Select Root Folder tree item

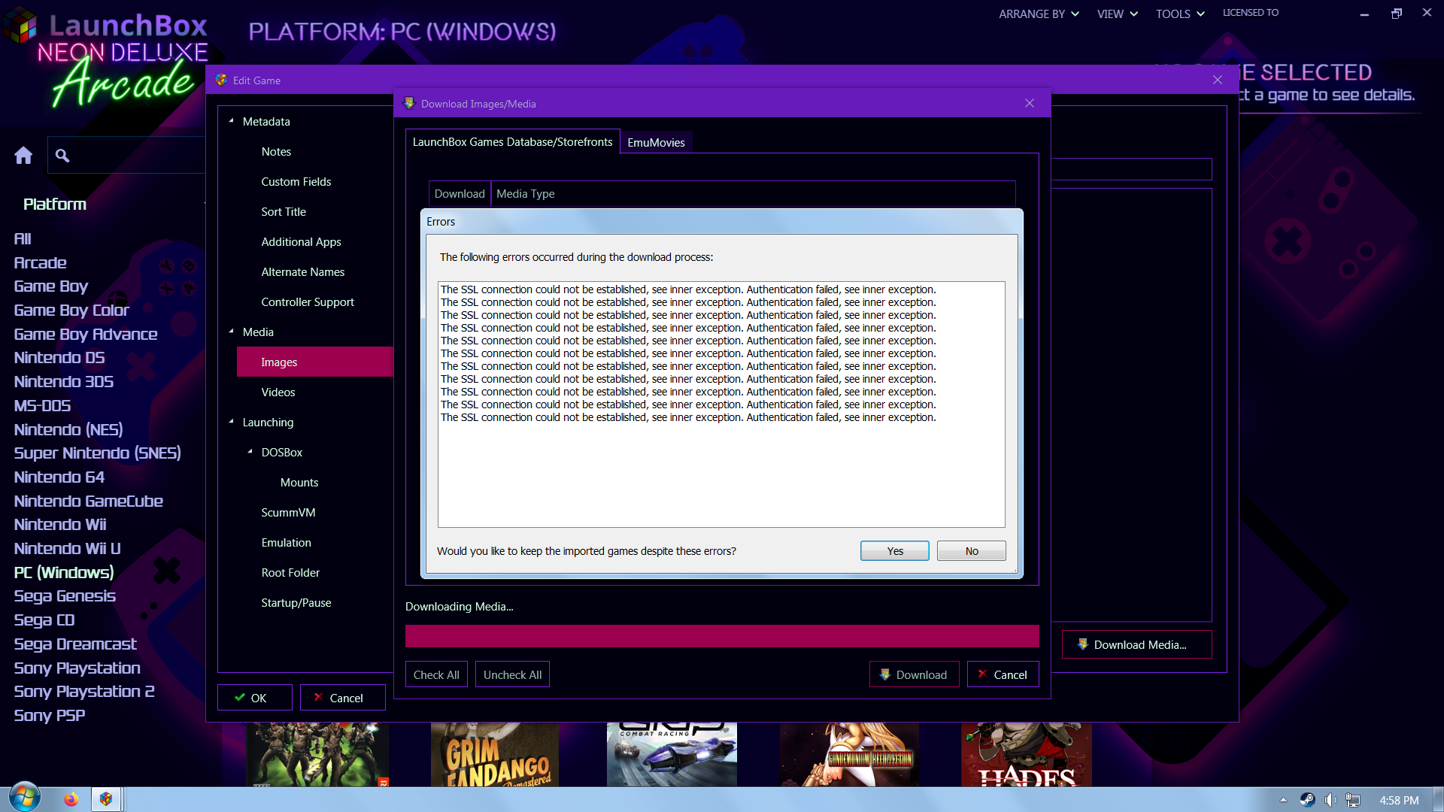[x=290, y=572]
